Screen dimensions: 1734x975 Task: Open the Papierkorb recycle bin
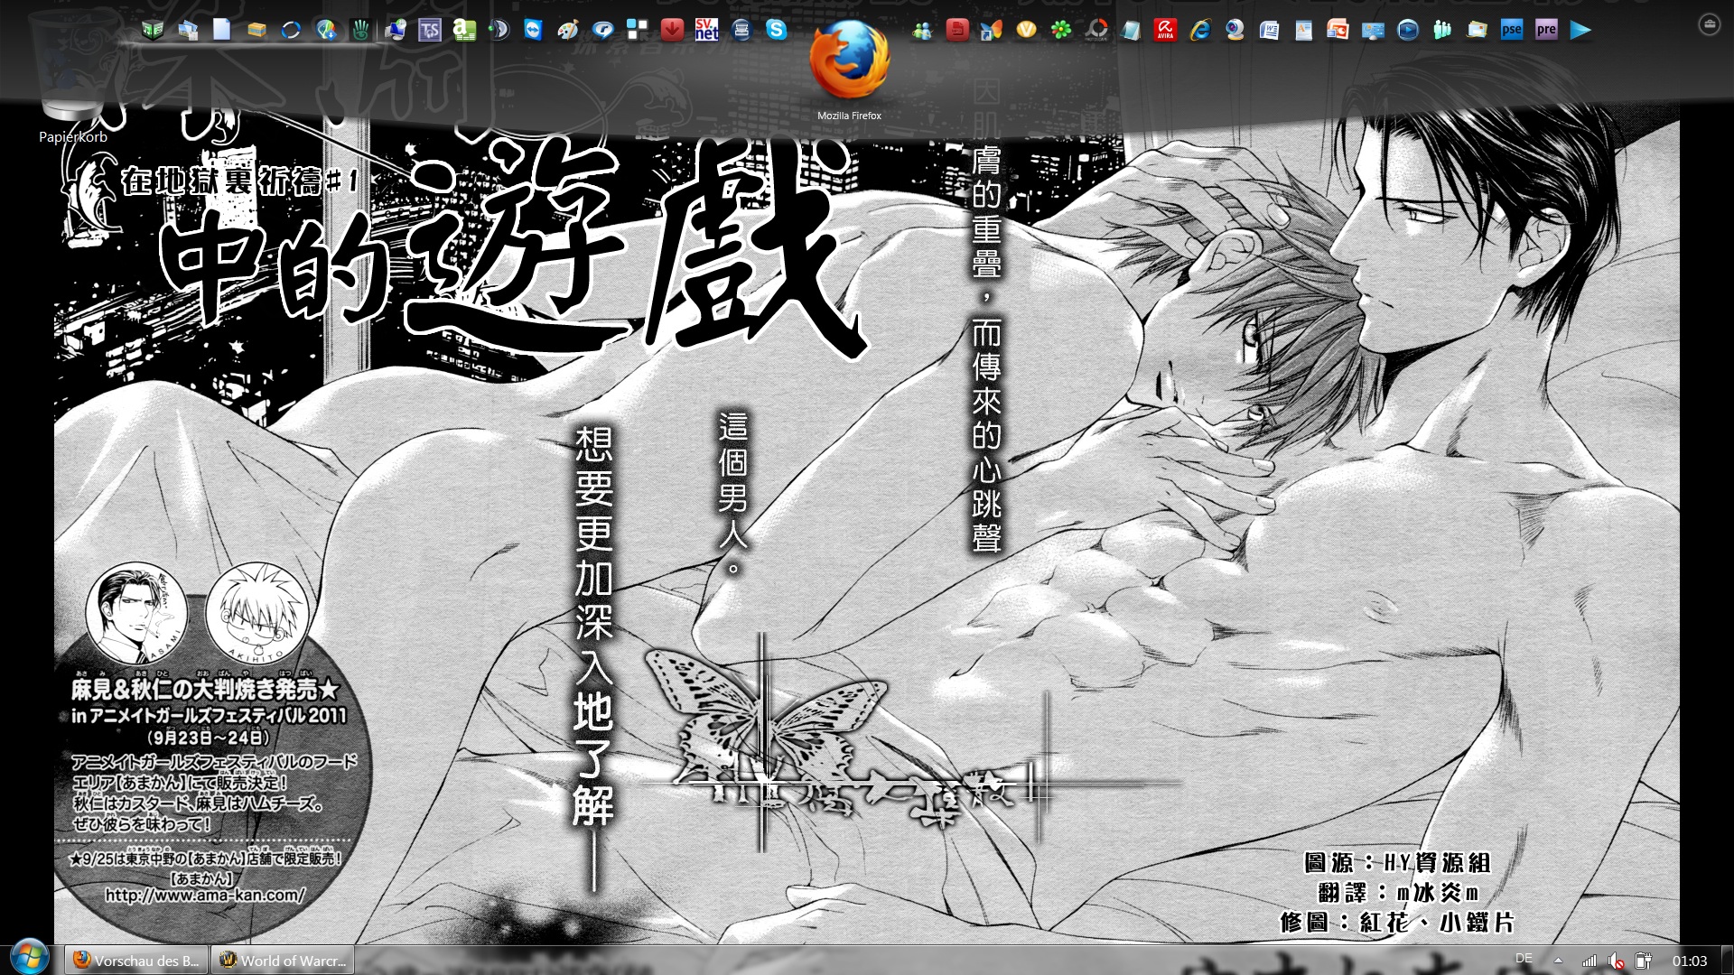(x=72, y=77)
